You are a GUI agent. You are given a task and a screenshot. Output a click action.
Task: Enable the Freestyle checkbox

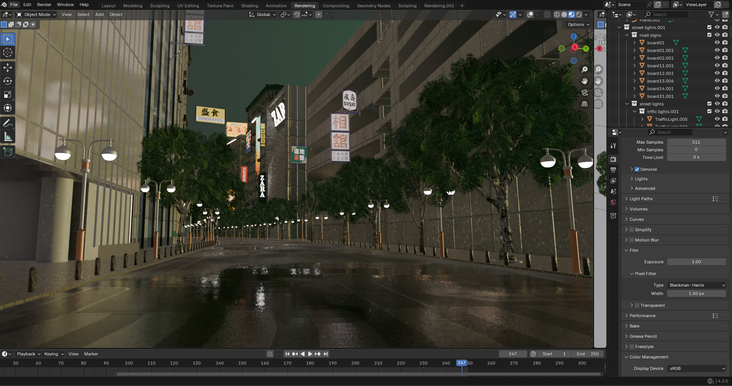click(632, 347)
